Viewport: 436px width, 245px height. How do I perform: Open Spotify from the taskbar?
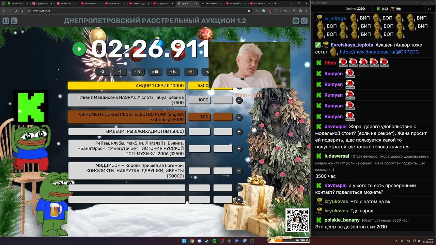(x=214, y=241)
